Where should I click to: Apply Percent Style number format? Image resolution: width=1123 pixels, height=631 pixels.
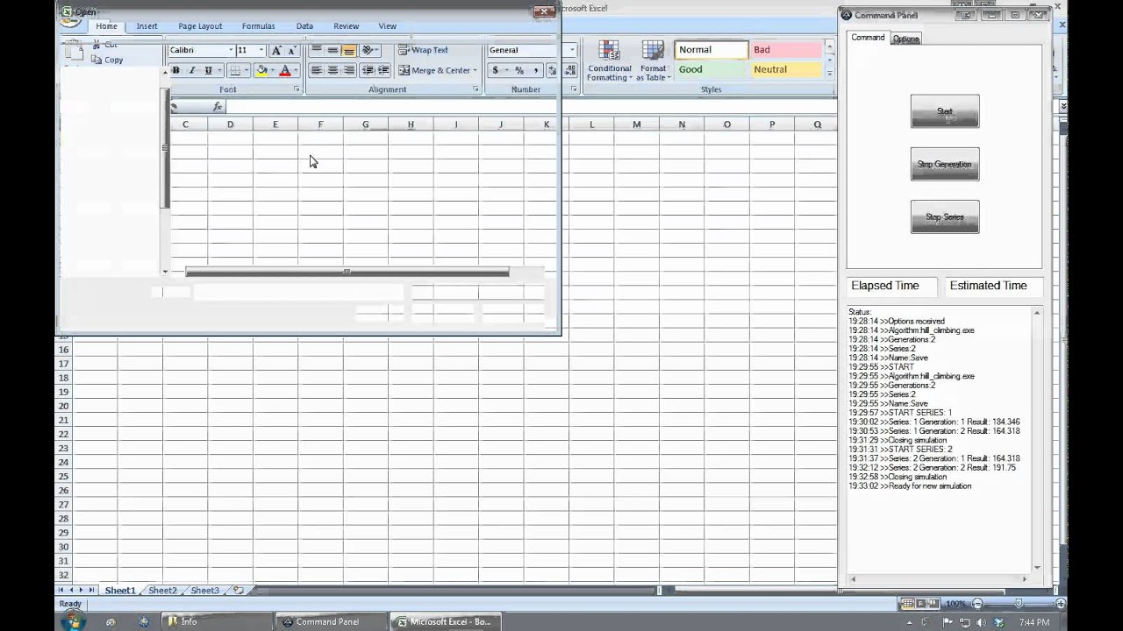(x=519, y=70)
